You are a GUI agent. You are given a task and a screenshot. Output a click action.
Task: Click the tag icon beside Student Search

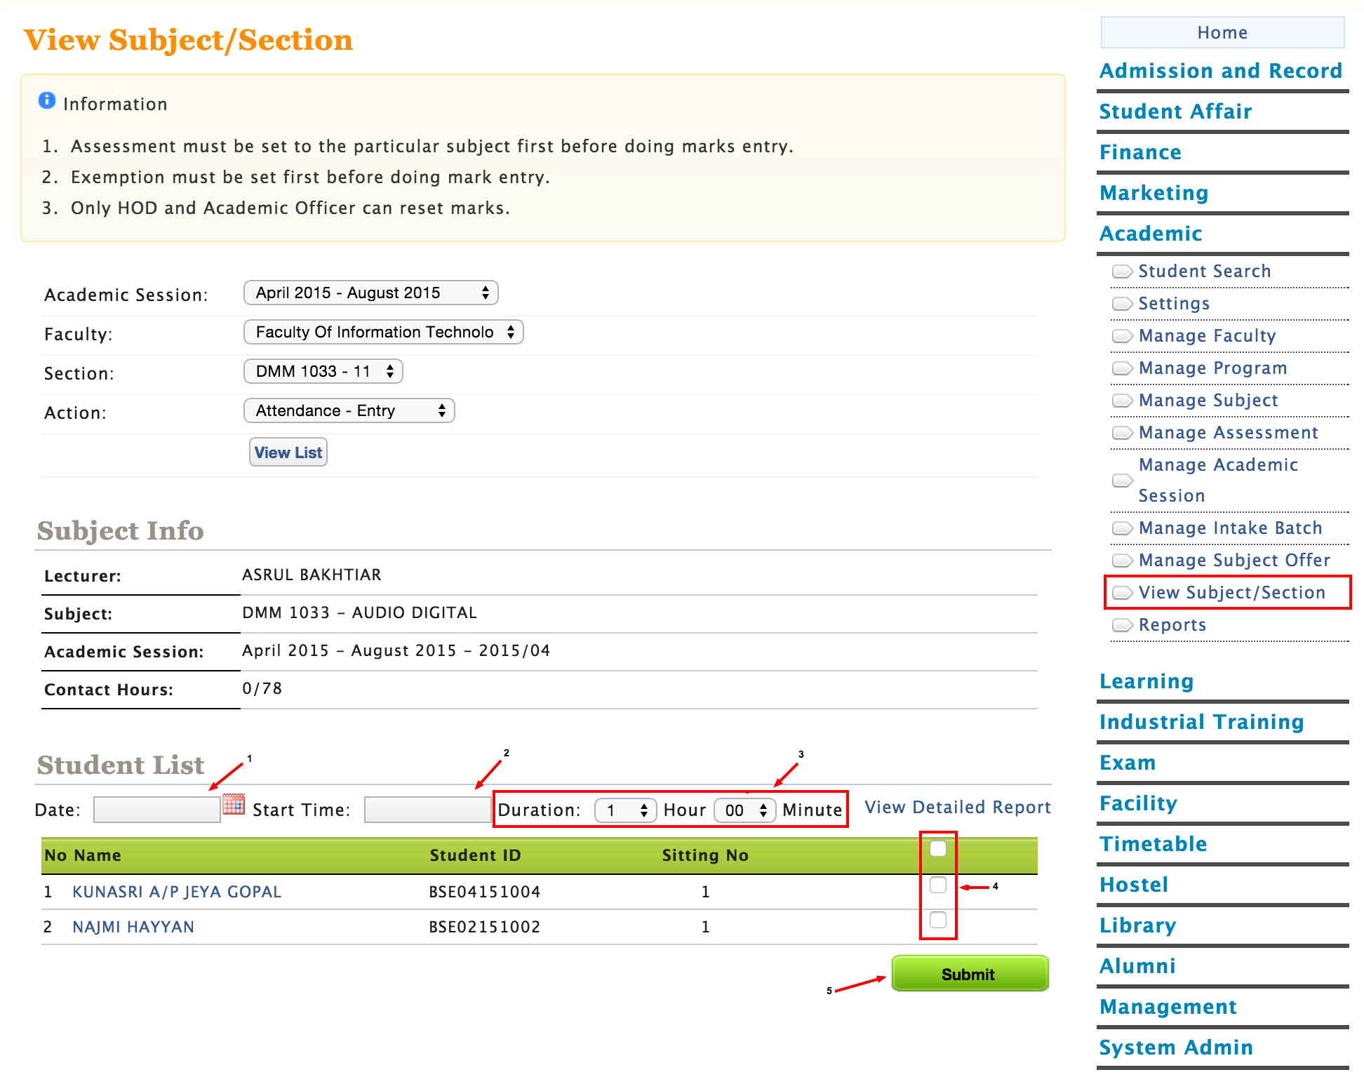[x=1122, y=272]
